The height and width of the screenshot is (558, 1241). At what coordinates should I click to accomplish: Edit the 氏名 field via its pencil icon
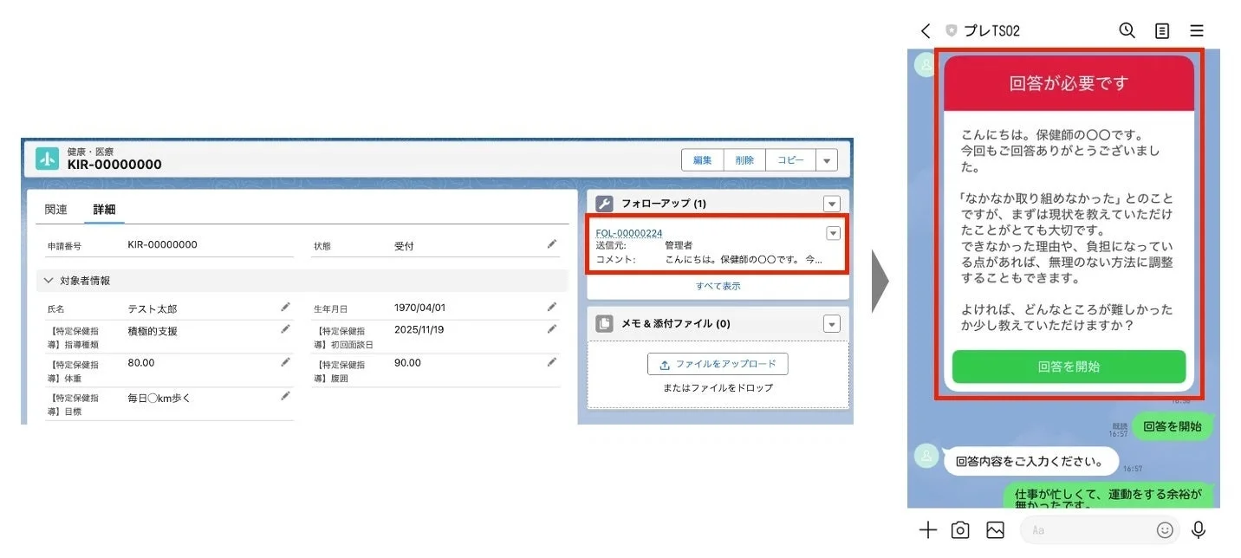coord(286,306)
